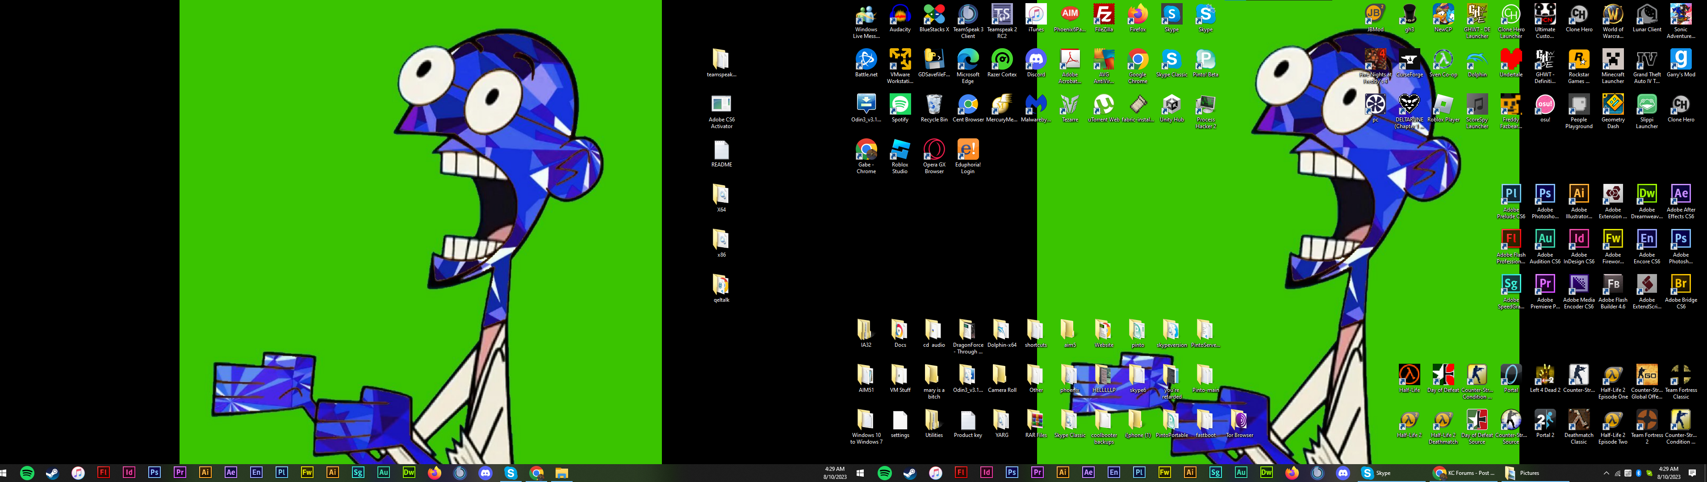Select the Slippi Launcher frog icon
The image size is (1707, 482).
coord(1647,111)
